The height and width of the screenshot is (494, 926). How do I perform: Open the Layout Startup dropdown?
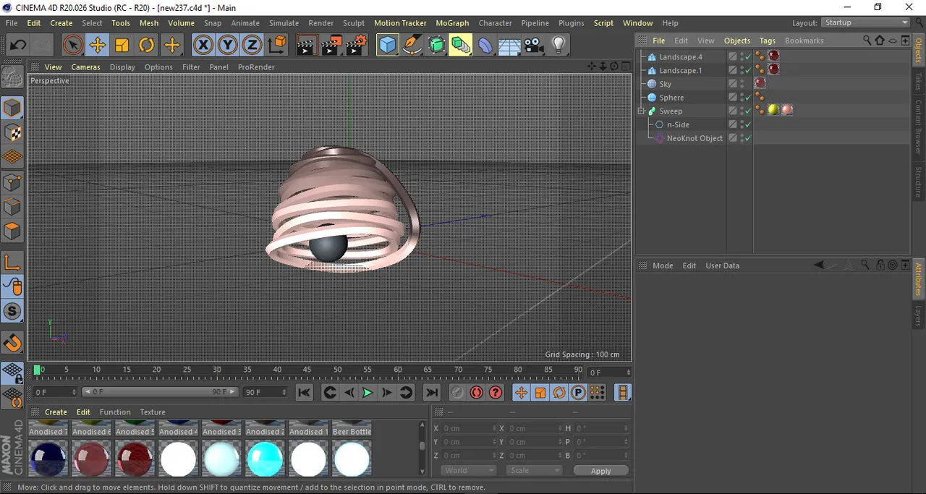tap(867, 22)
